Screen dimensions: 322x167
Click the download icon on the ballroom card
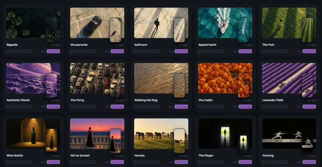click(170, 51)
